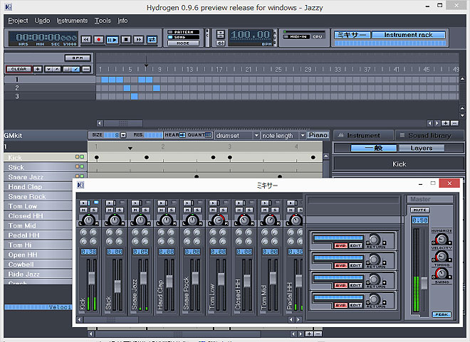Open the Instruments menu

pos(72,21)
